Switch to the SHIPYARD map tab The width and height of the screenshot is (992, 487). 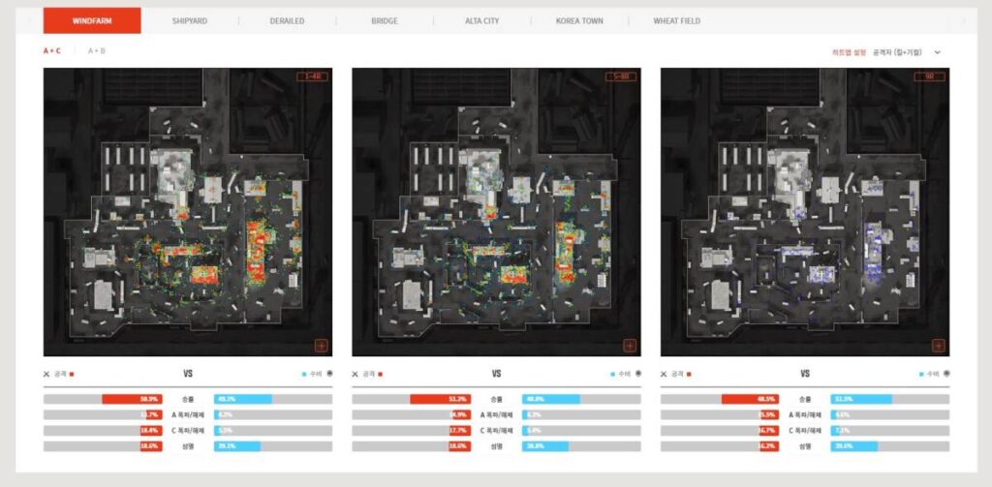pos(190,20)
